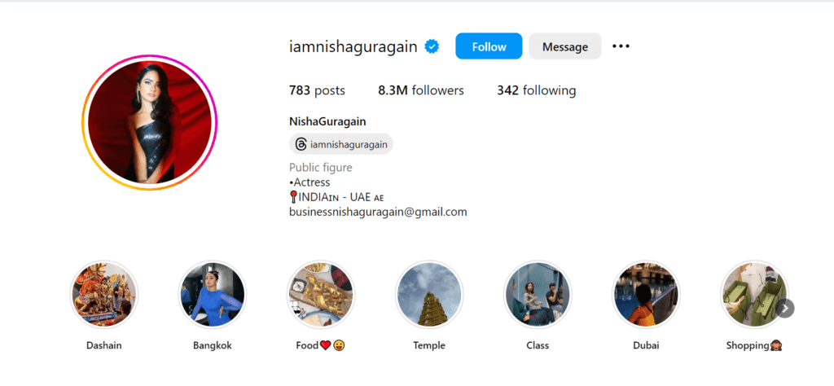834x386 pixels.
Task: Click the blue verified badge icon
Action: click(432, 46)
